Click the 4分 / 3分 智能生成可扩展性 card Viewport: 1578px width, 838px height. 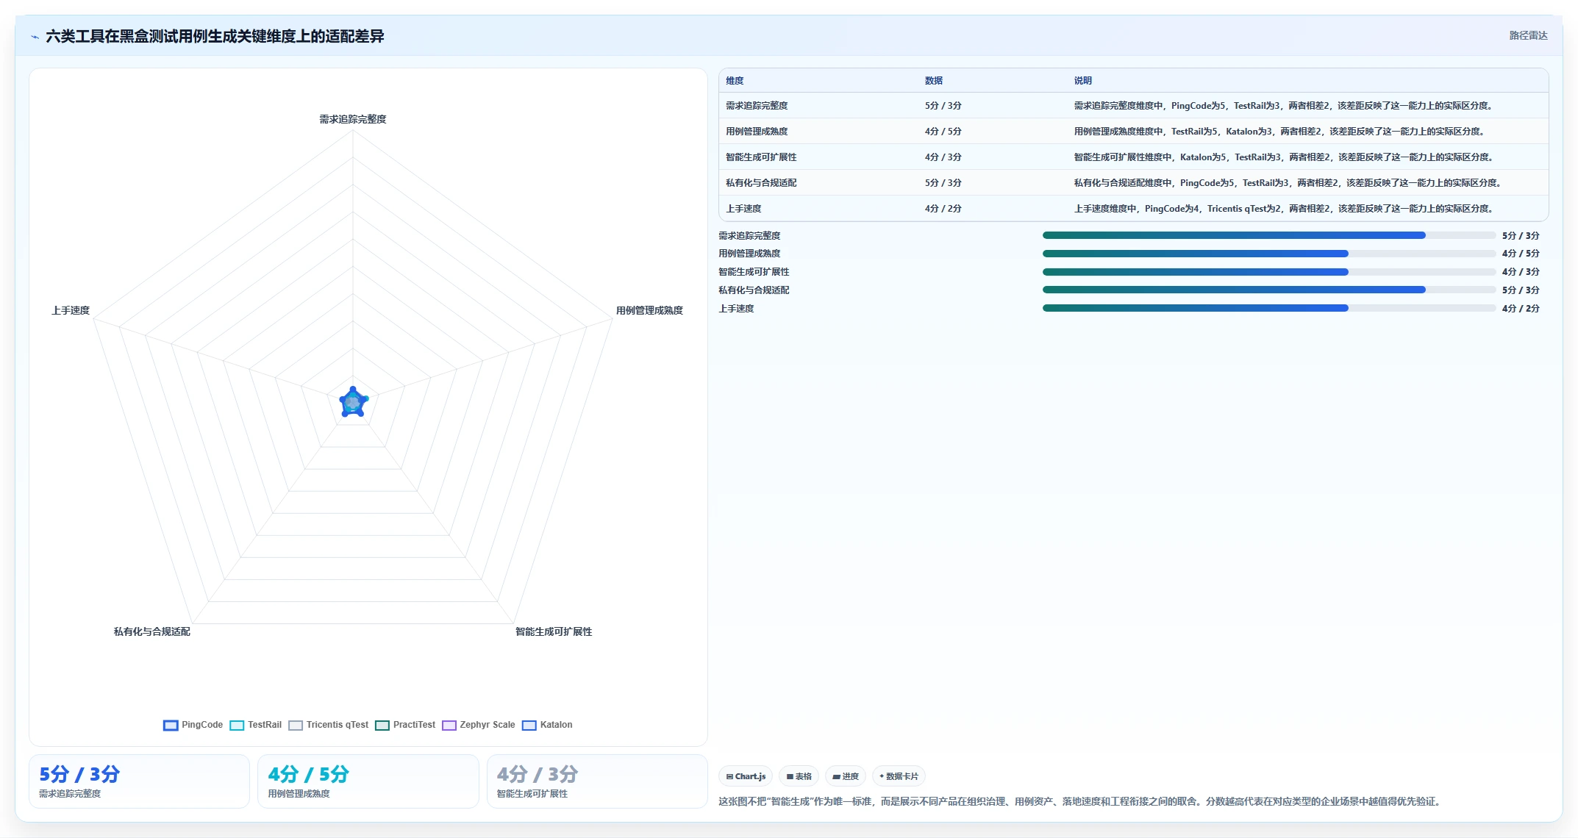[597, 781]
